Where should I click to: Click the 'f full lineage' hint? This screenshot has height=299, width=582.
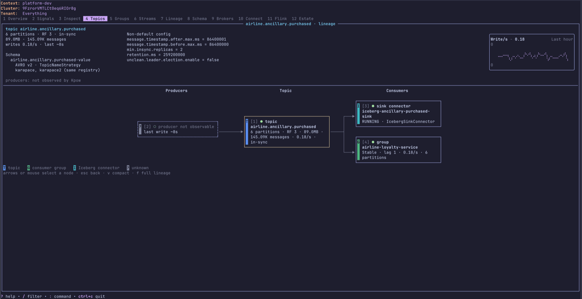coord(154,173)
